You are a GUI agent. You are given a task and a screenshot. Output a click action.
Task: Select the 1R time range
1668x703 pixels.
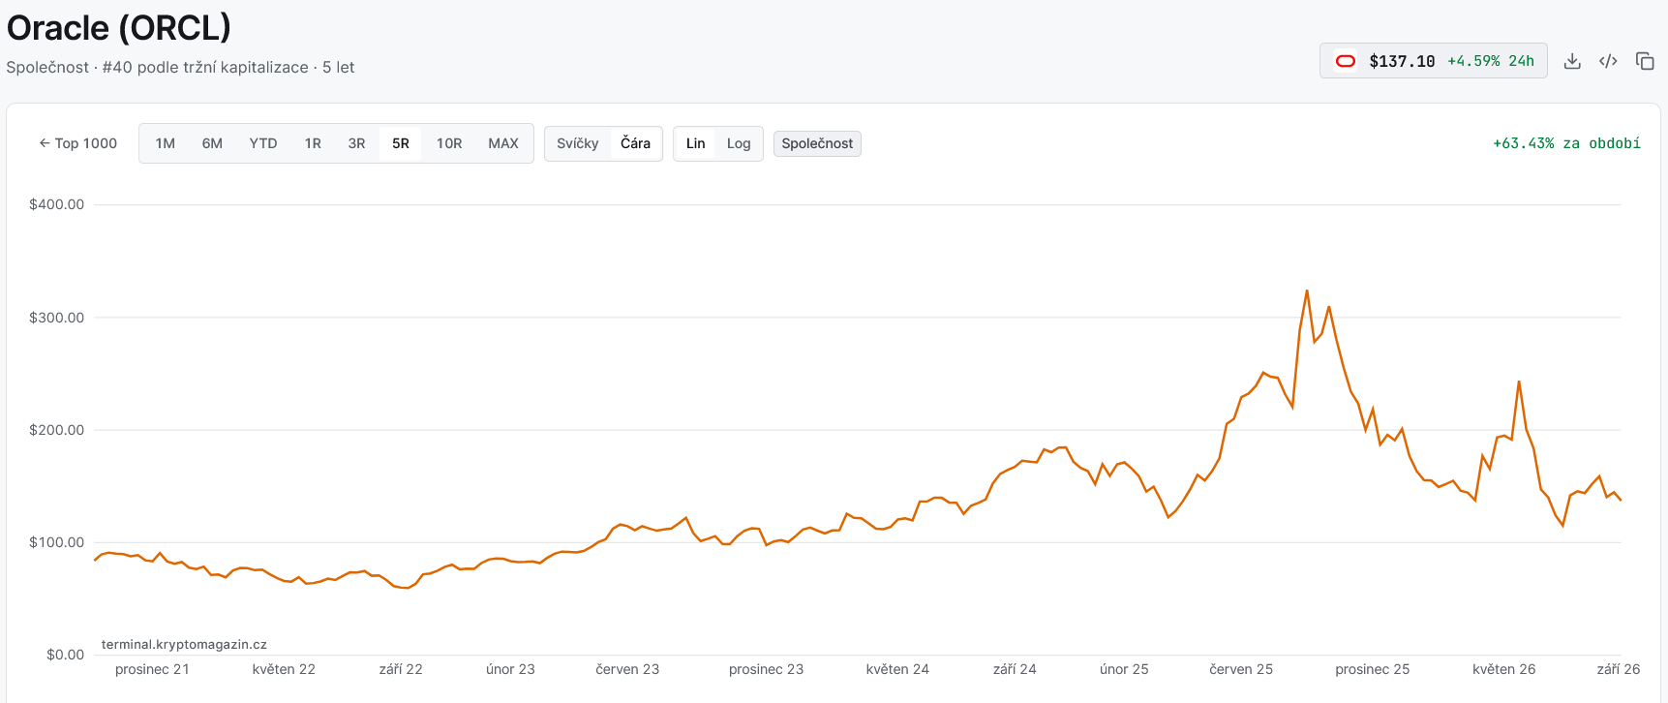pos(313,143)
